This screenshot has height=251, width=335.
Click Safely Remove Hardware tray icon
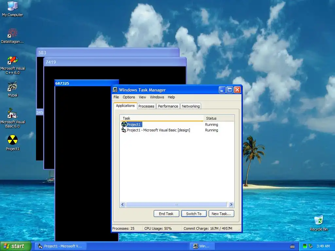click(311, 246)
